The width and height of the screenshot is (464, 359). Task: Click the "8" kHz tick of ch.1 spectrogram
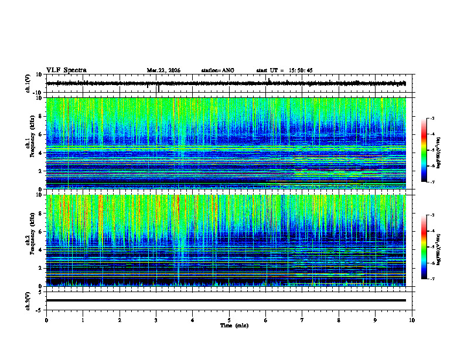(x=40, y=116)
